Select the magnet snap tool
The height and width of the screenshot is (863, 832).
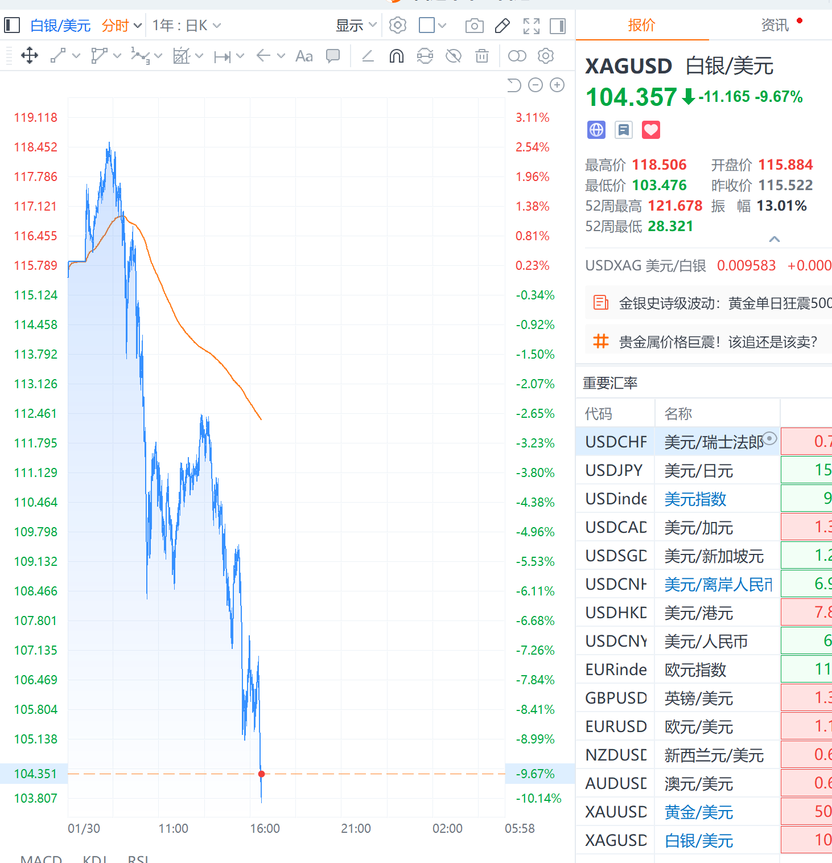pos(397,56)
